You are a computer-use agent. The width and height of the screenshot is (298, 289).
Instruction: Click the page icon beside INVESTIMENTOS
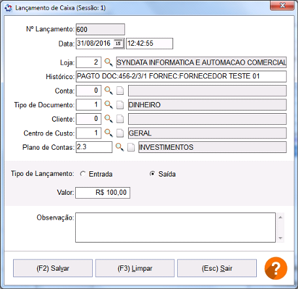tap(131, 147)
